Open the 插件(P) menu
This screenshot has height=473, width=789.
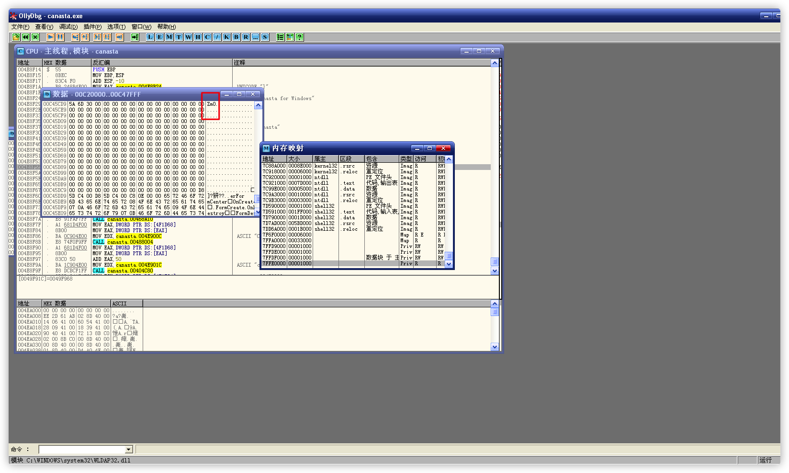[x=92, y=27]
